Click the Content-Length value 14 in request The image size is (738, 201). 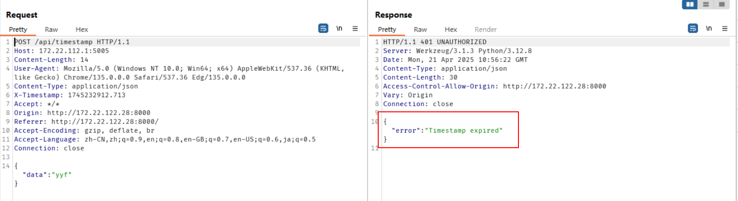(84, 59)
